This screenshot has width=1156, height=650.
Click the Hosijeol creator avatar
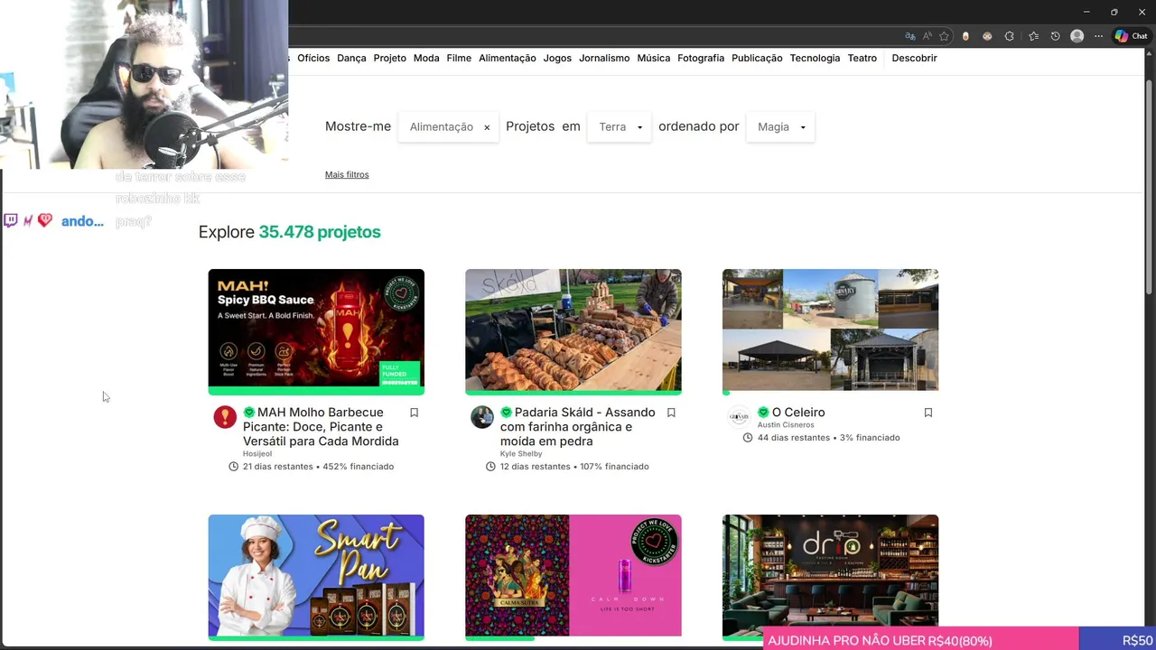point(225,417)
